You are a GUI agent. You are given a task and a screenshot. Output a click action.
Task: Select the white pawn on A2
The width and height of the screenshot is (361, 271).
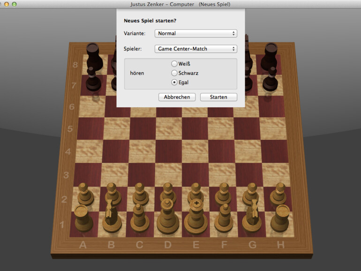click(x=85, y=194)
